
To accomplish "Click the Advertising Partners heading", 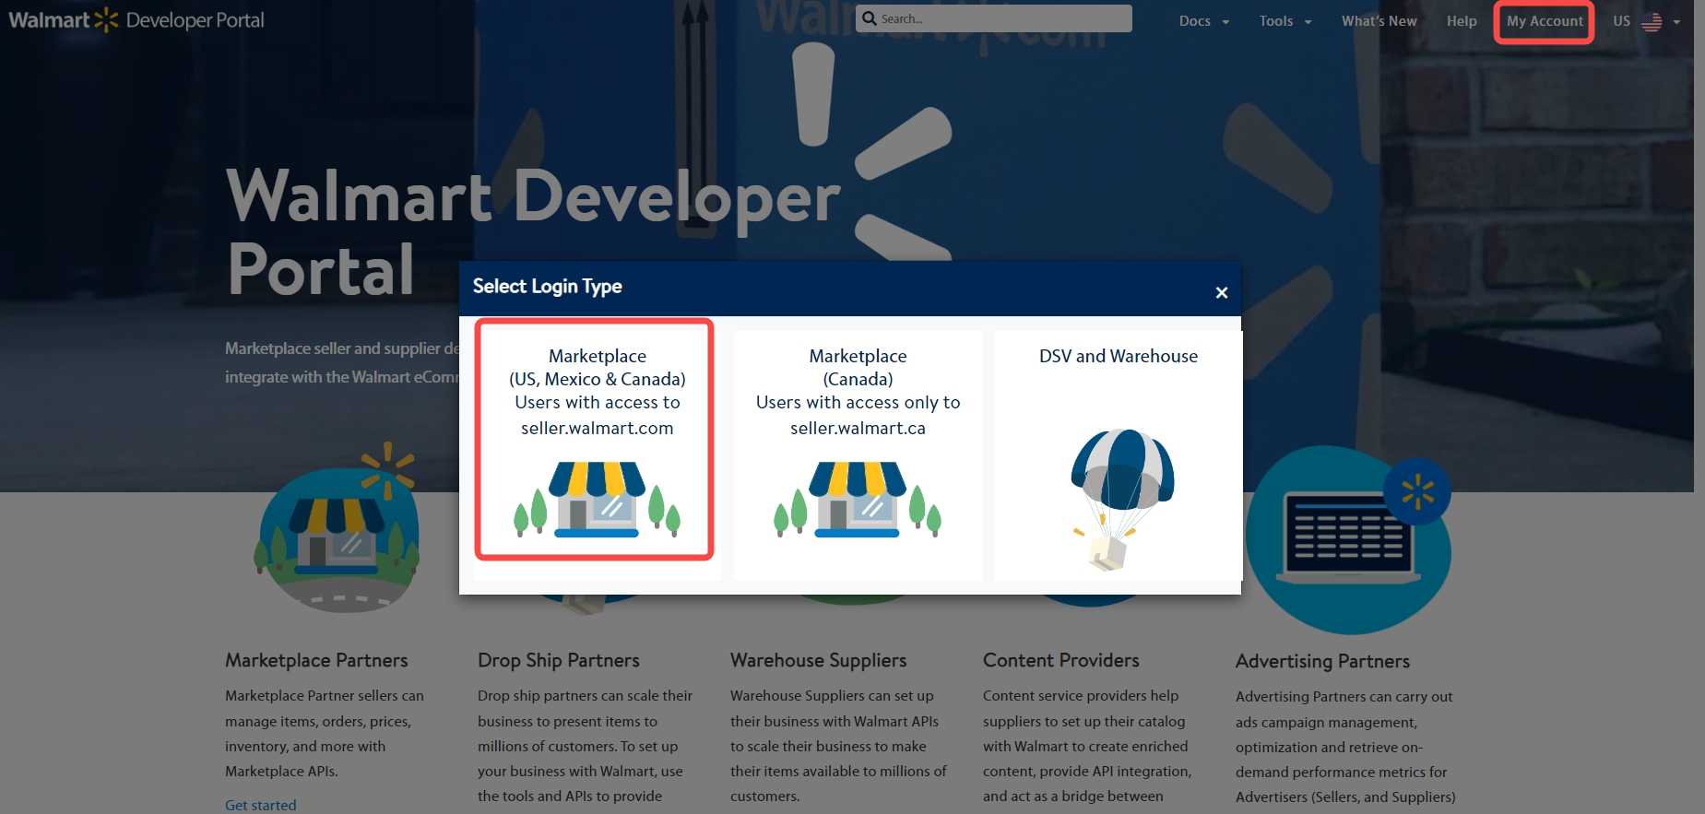I will [1323, 661].
